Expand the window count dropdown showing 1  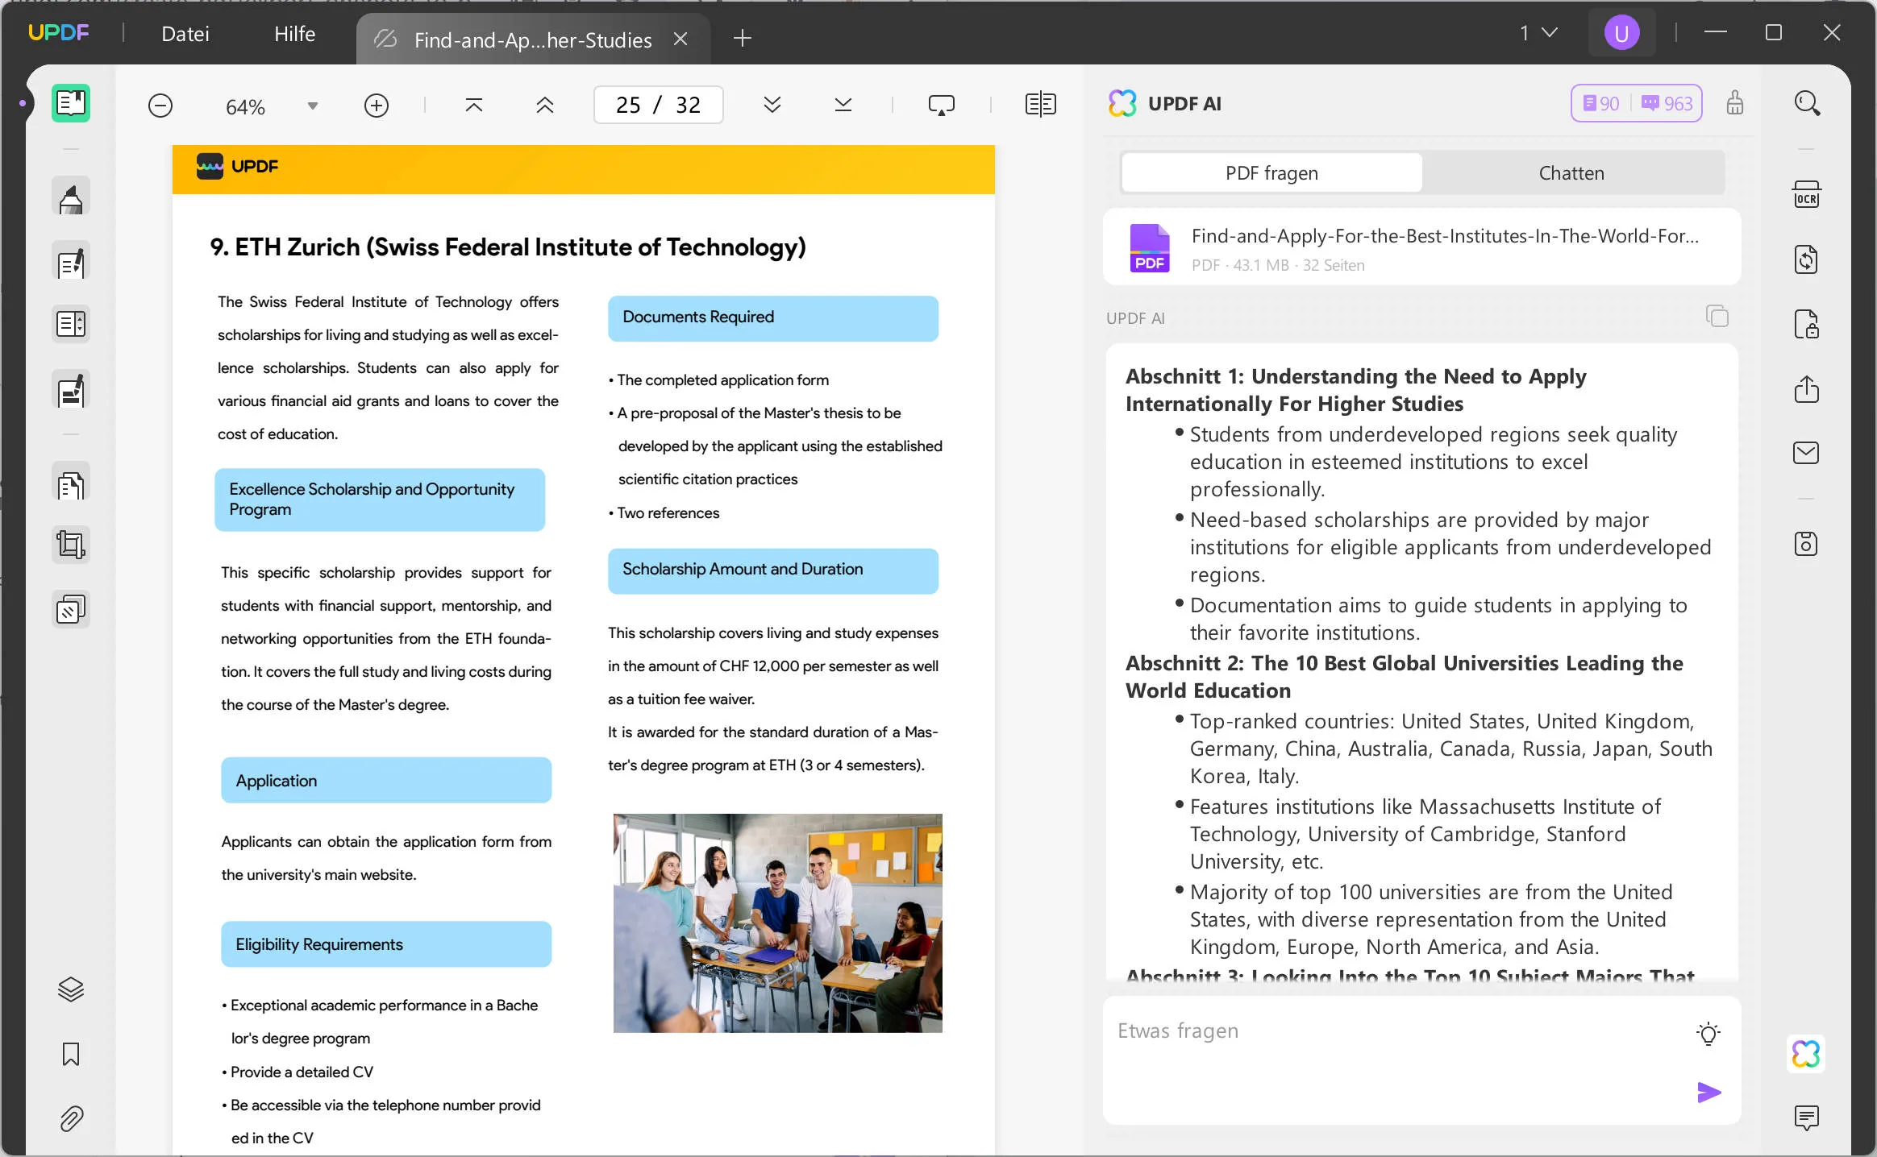pos(1538,33)
